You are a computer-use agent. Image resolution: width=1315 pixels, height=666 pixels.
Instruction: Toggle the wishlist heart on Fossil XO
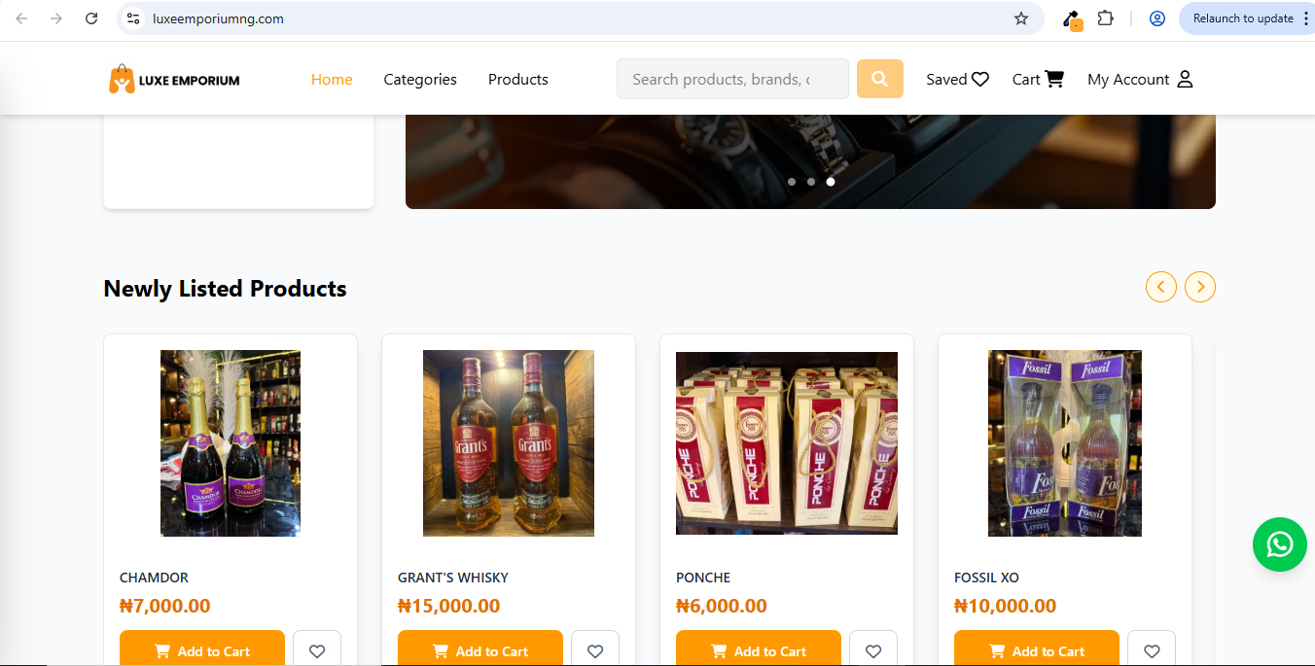(1151, 651)
